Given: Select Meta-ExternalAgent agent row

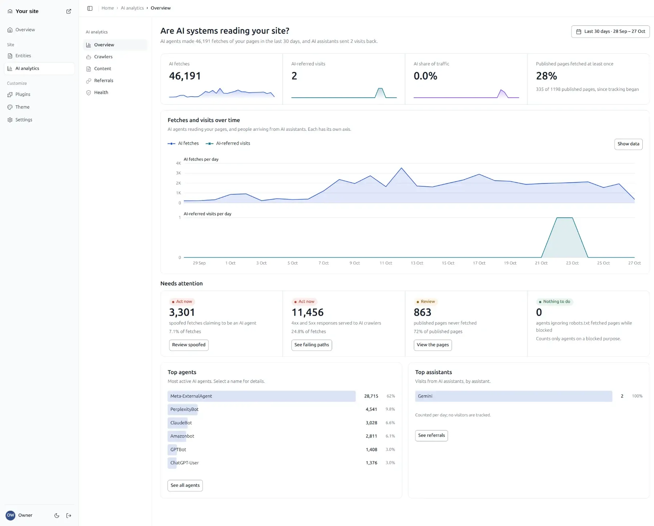Looking at the screenshot, I should [x=281, y=396].
